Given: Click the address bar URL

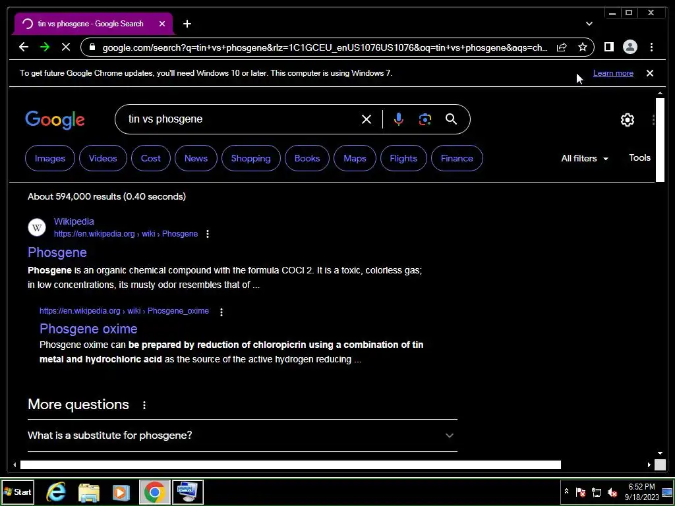Looking at the screenshot, I should coord(324,47).
